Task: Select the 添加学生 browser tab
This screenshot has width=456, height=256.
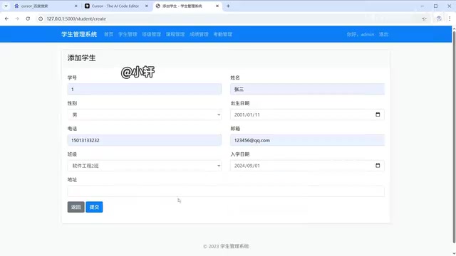Action: pyautogui.click(x=187, y=6)
